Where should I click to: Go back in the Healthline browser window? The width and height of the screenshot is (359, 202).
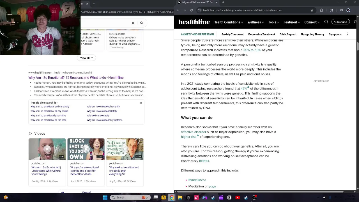[178, 10]
